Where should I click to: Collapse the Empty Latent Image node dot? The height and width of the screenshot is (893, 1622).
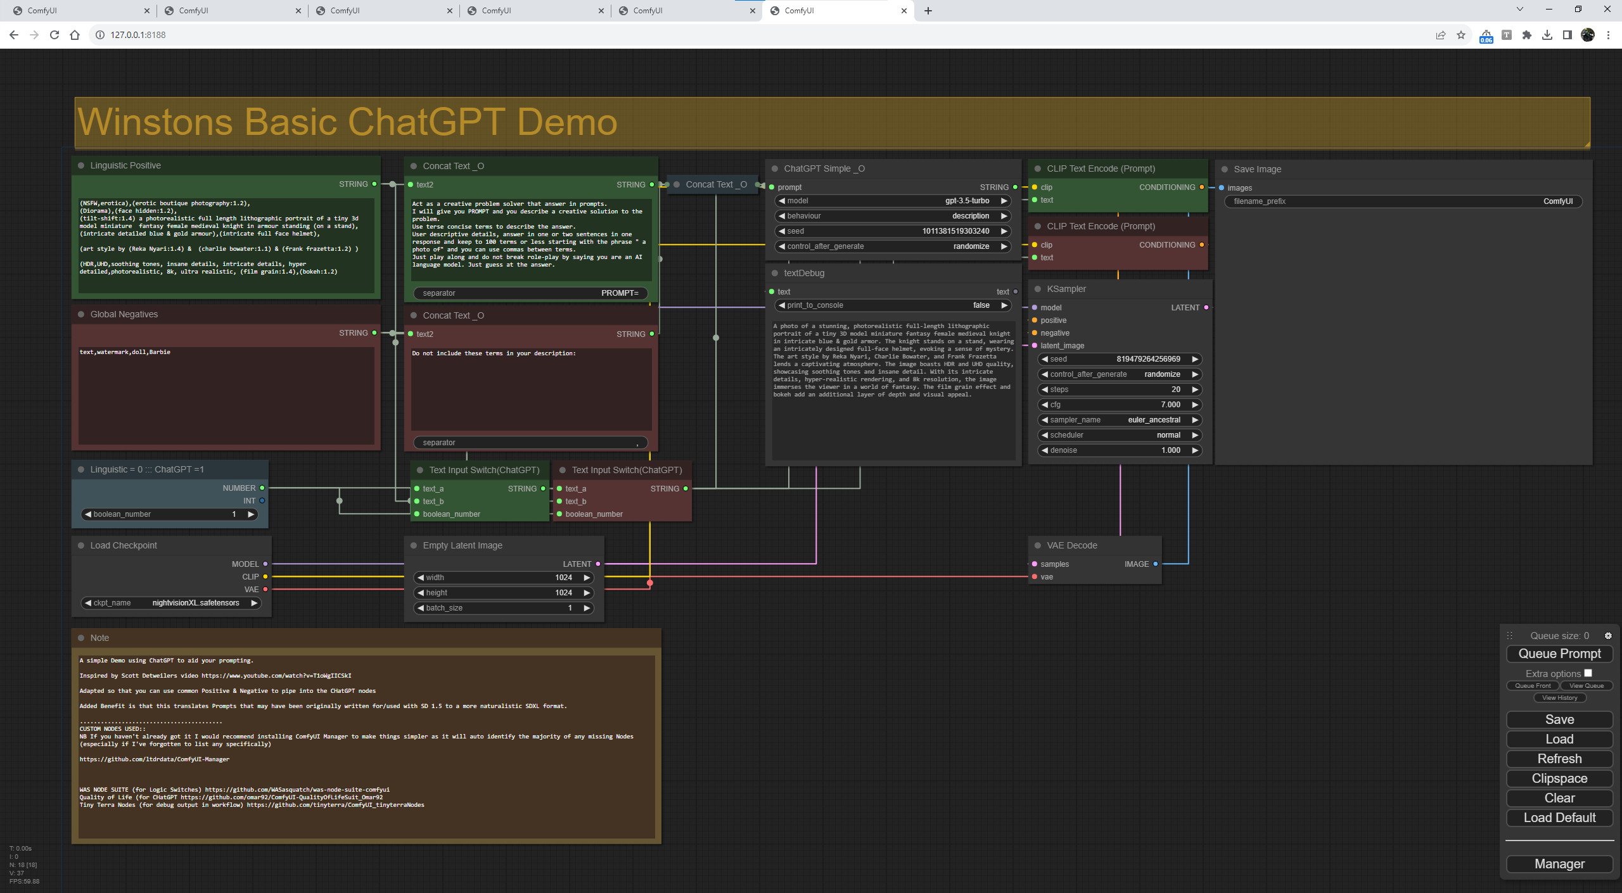(x=414, y=545)
